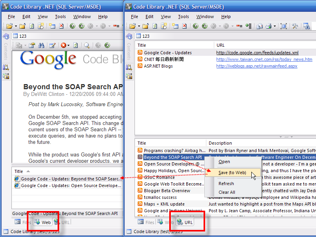
Task: Select the ASP.NET Blogs feed row
Action: click(225, 66)
